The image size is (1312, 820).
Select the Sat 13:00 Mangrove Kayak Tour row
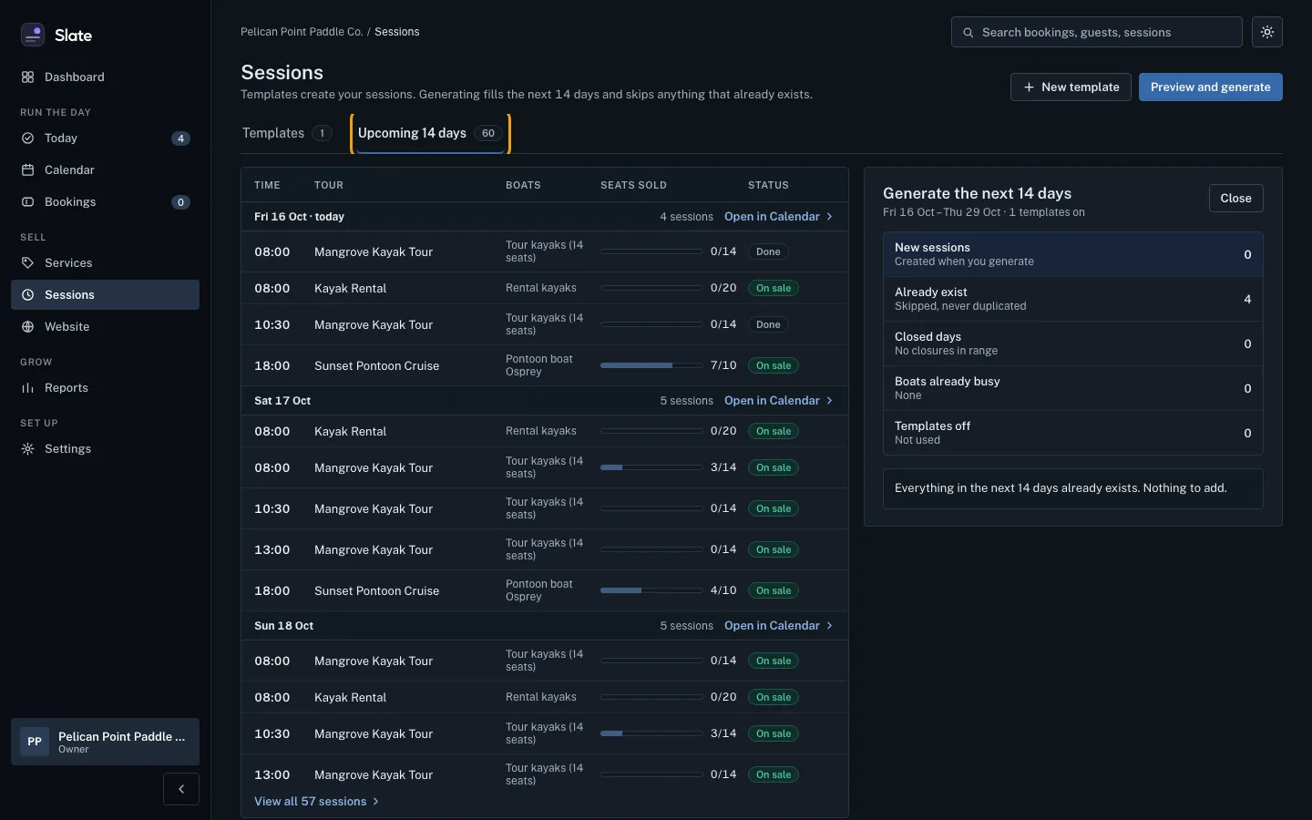pyautogui.click(x=544, y=549)
